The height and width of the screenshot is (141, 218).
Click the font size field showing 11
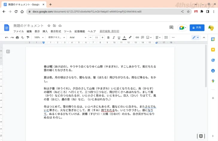[96, 37]
